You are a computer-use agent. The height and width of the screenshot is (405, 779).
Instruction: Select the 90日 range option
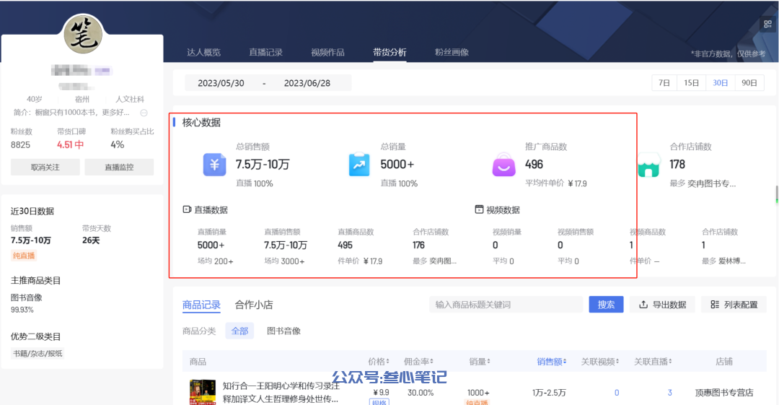[749, 82]
